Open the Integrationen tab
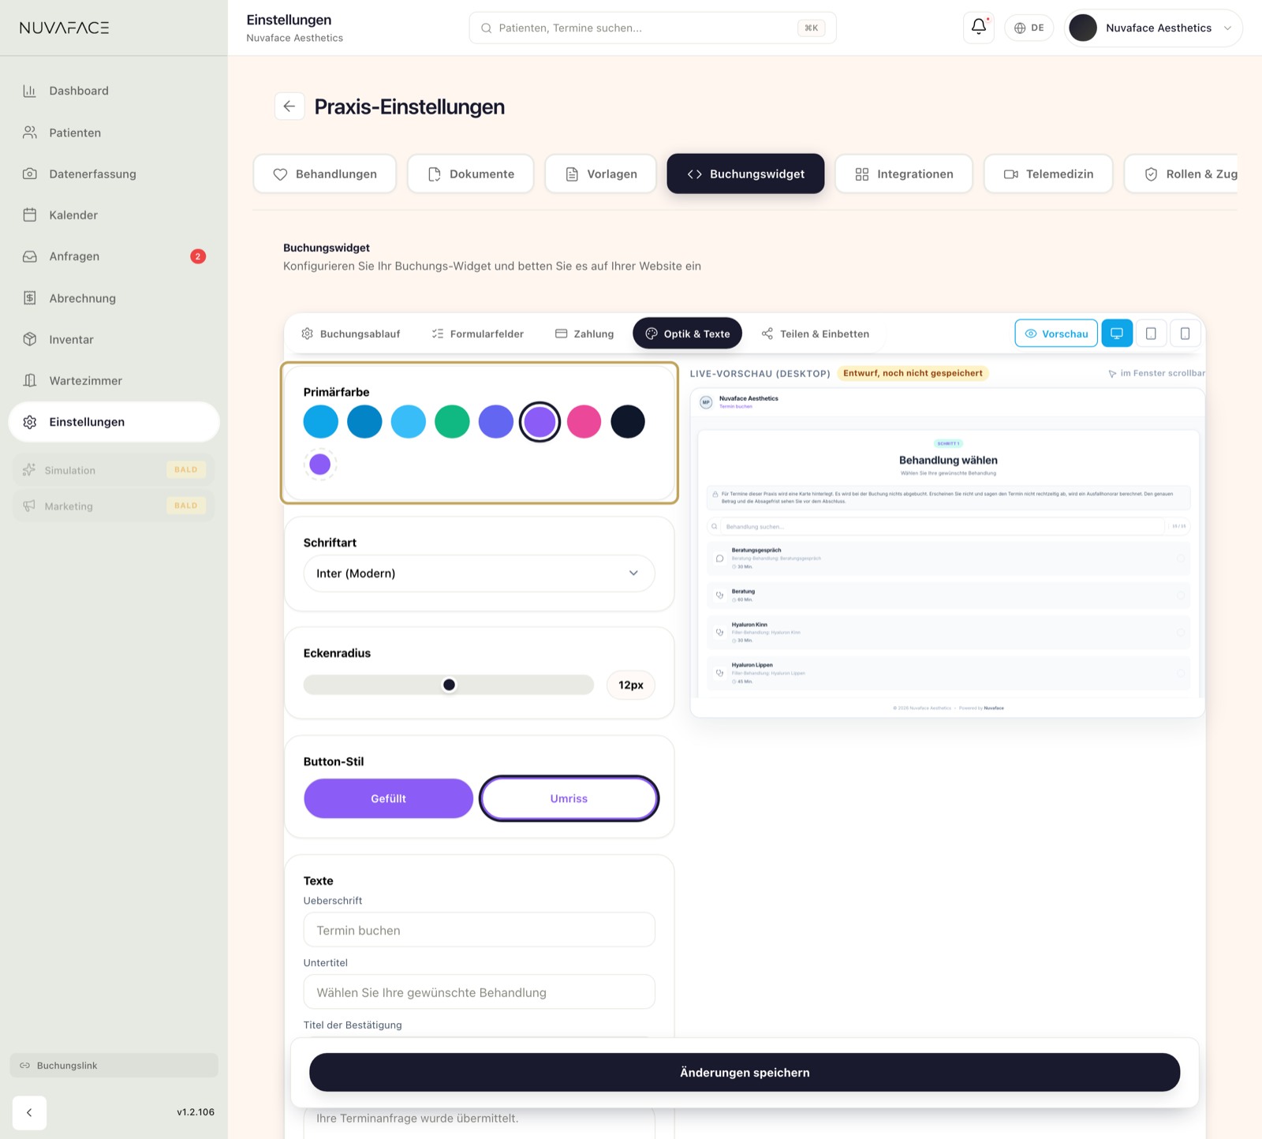This screenshot has height=1139, width=1262. (x=904, y=174)
